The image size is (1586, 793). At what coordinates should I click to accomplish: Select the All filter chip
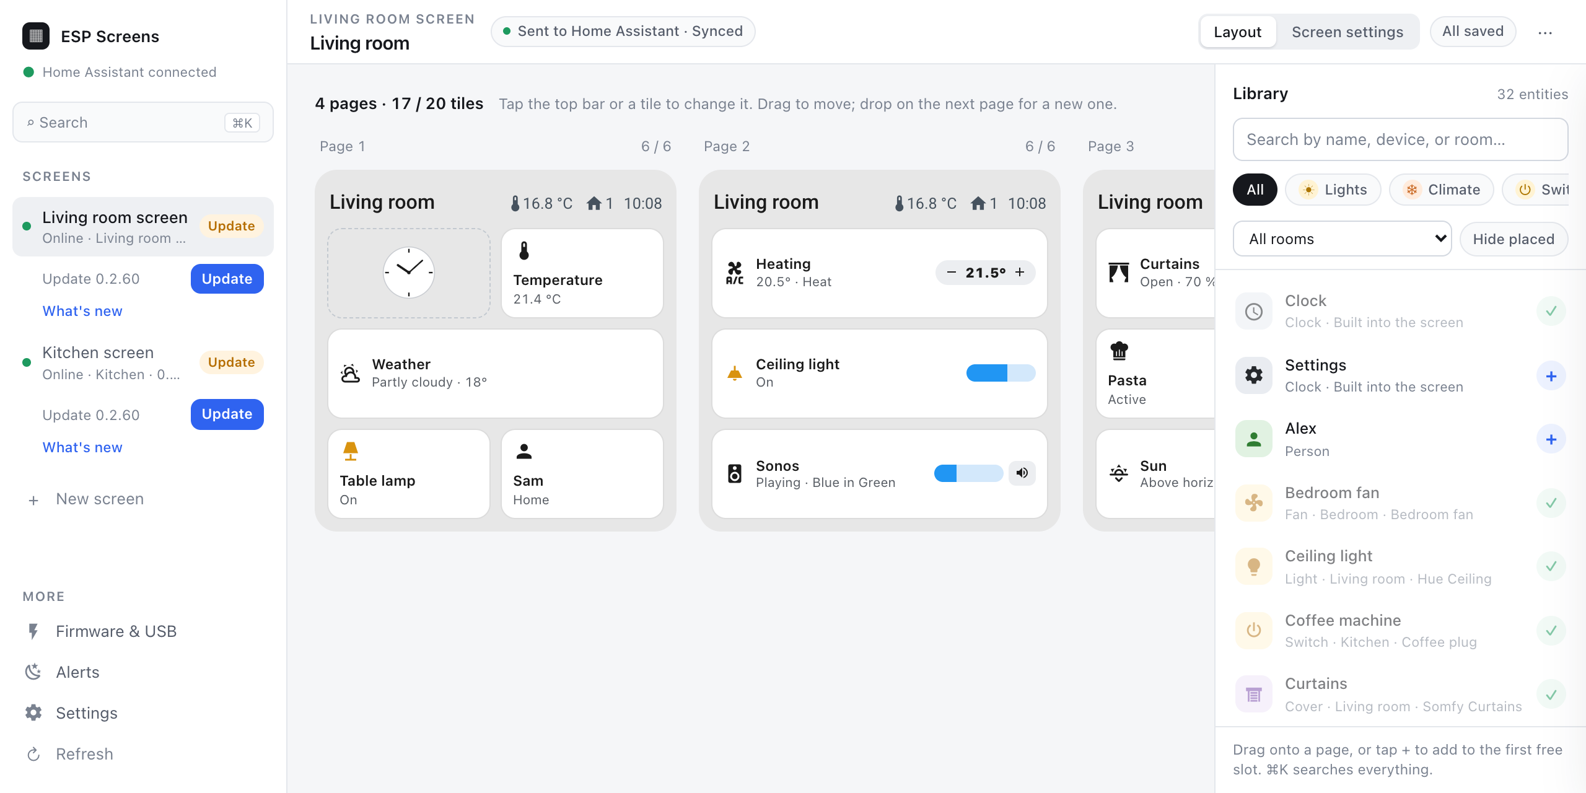(x=1255, y=190)
